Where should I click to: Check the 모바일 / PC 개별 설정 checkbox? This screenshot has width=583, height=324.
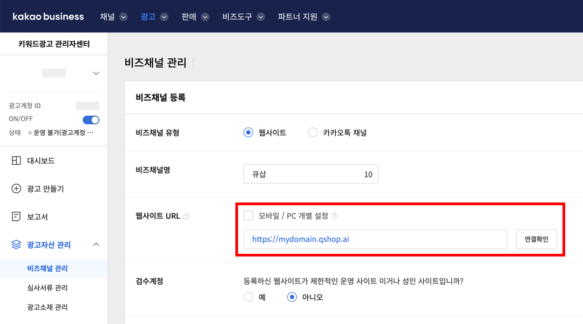(x=248, y=215)
